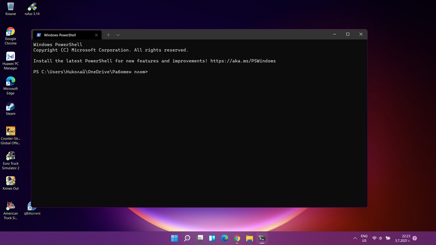Open the Recycle Bin desktop icon
Screen dimensions: 436x245
11,9
